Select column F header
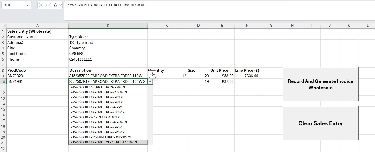 click(x=247, y=26)
